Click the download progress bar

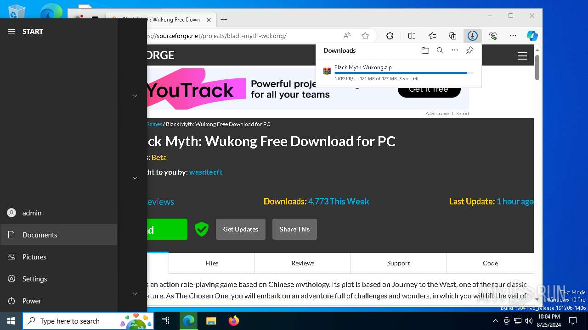click(404, 73)
